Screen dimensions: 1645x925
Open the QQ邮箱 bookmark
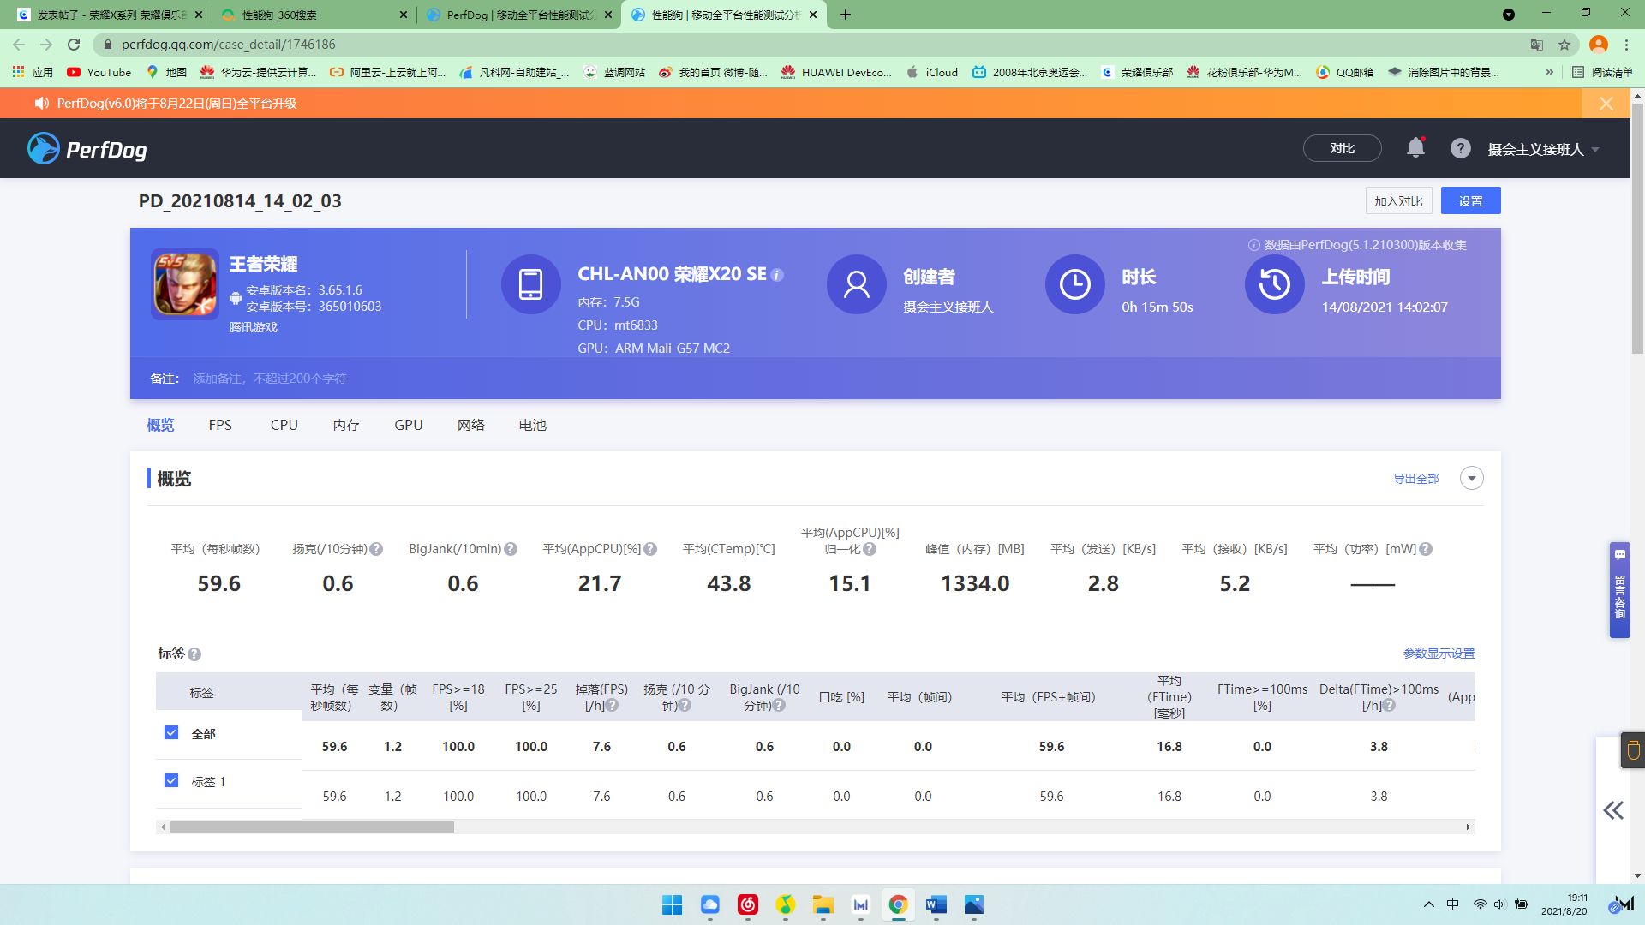(1344, 73)
